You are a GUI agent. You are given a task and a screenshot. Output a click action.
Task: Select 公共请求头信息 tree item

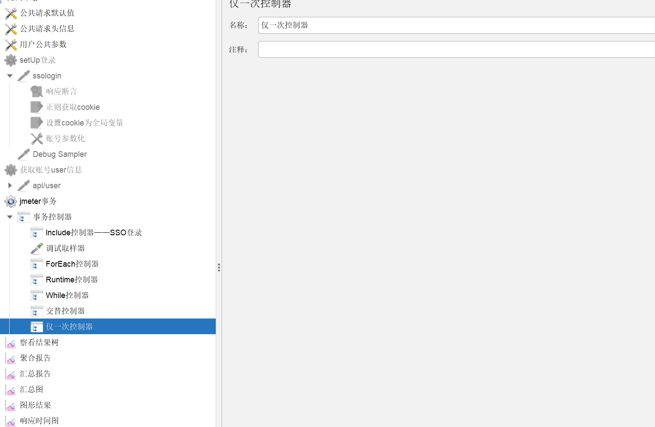pos(47,29)
